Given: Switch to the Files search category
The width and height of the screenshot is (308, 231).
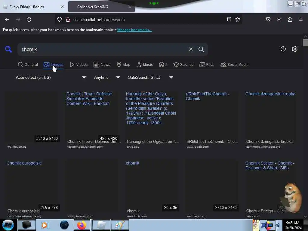Looking at the screenshot, I should pyautogui.click(x=207, y=65).
